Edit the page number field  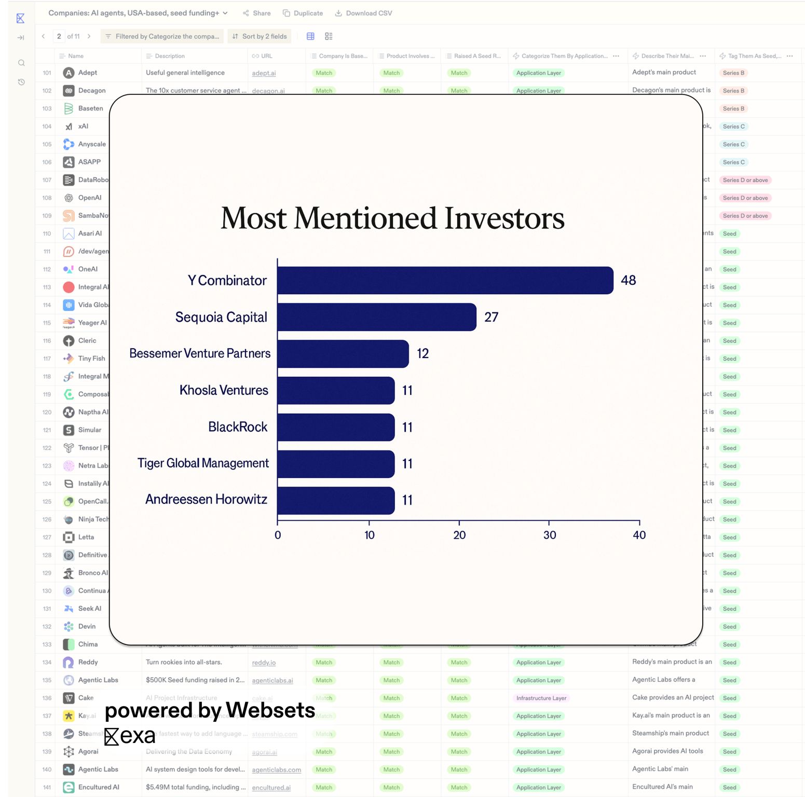tap(59, 36)
